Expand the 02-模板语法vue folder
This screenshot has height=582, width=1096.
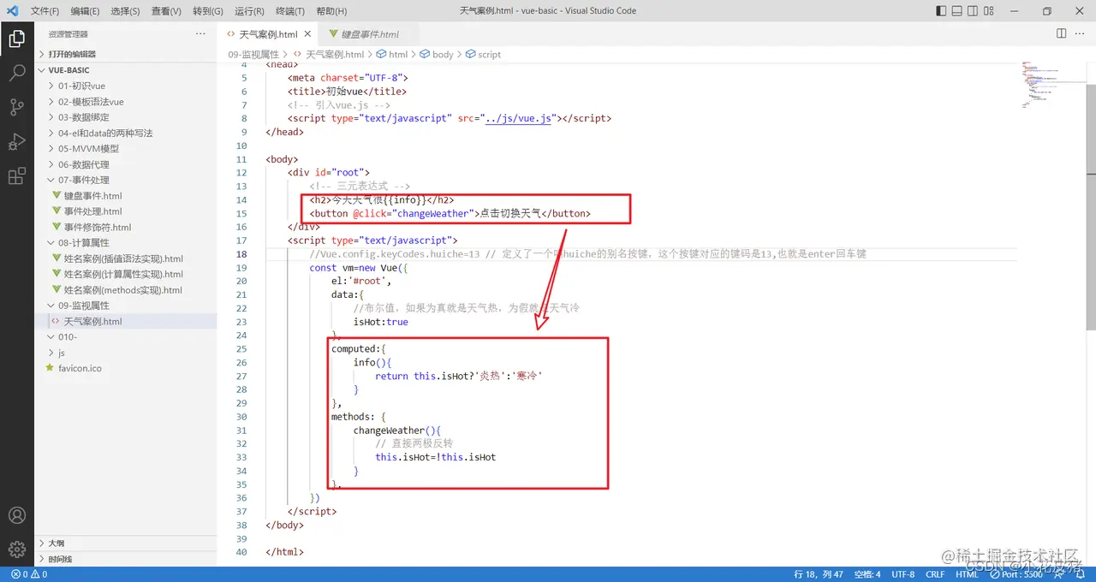coord(126,102)
